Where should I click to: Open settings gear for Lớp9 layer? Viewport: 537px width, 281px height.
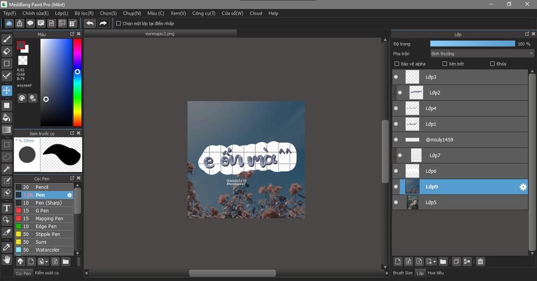523,187
